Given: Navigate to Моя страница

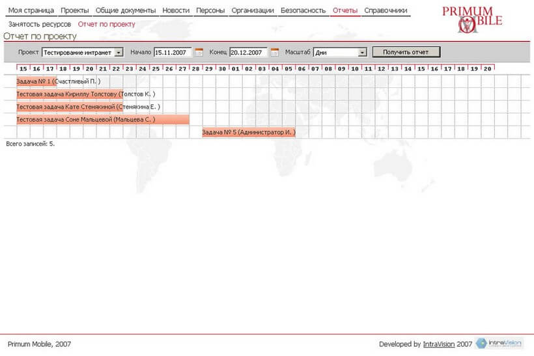Looking at the screenshot, I should point(31,10).
